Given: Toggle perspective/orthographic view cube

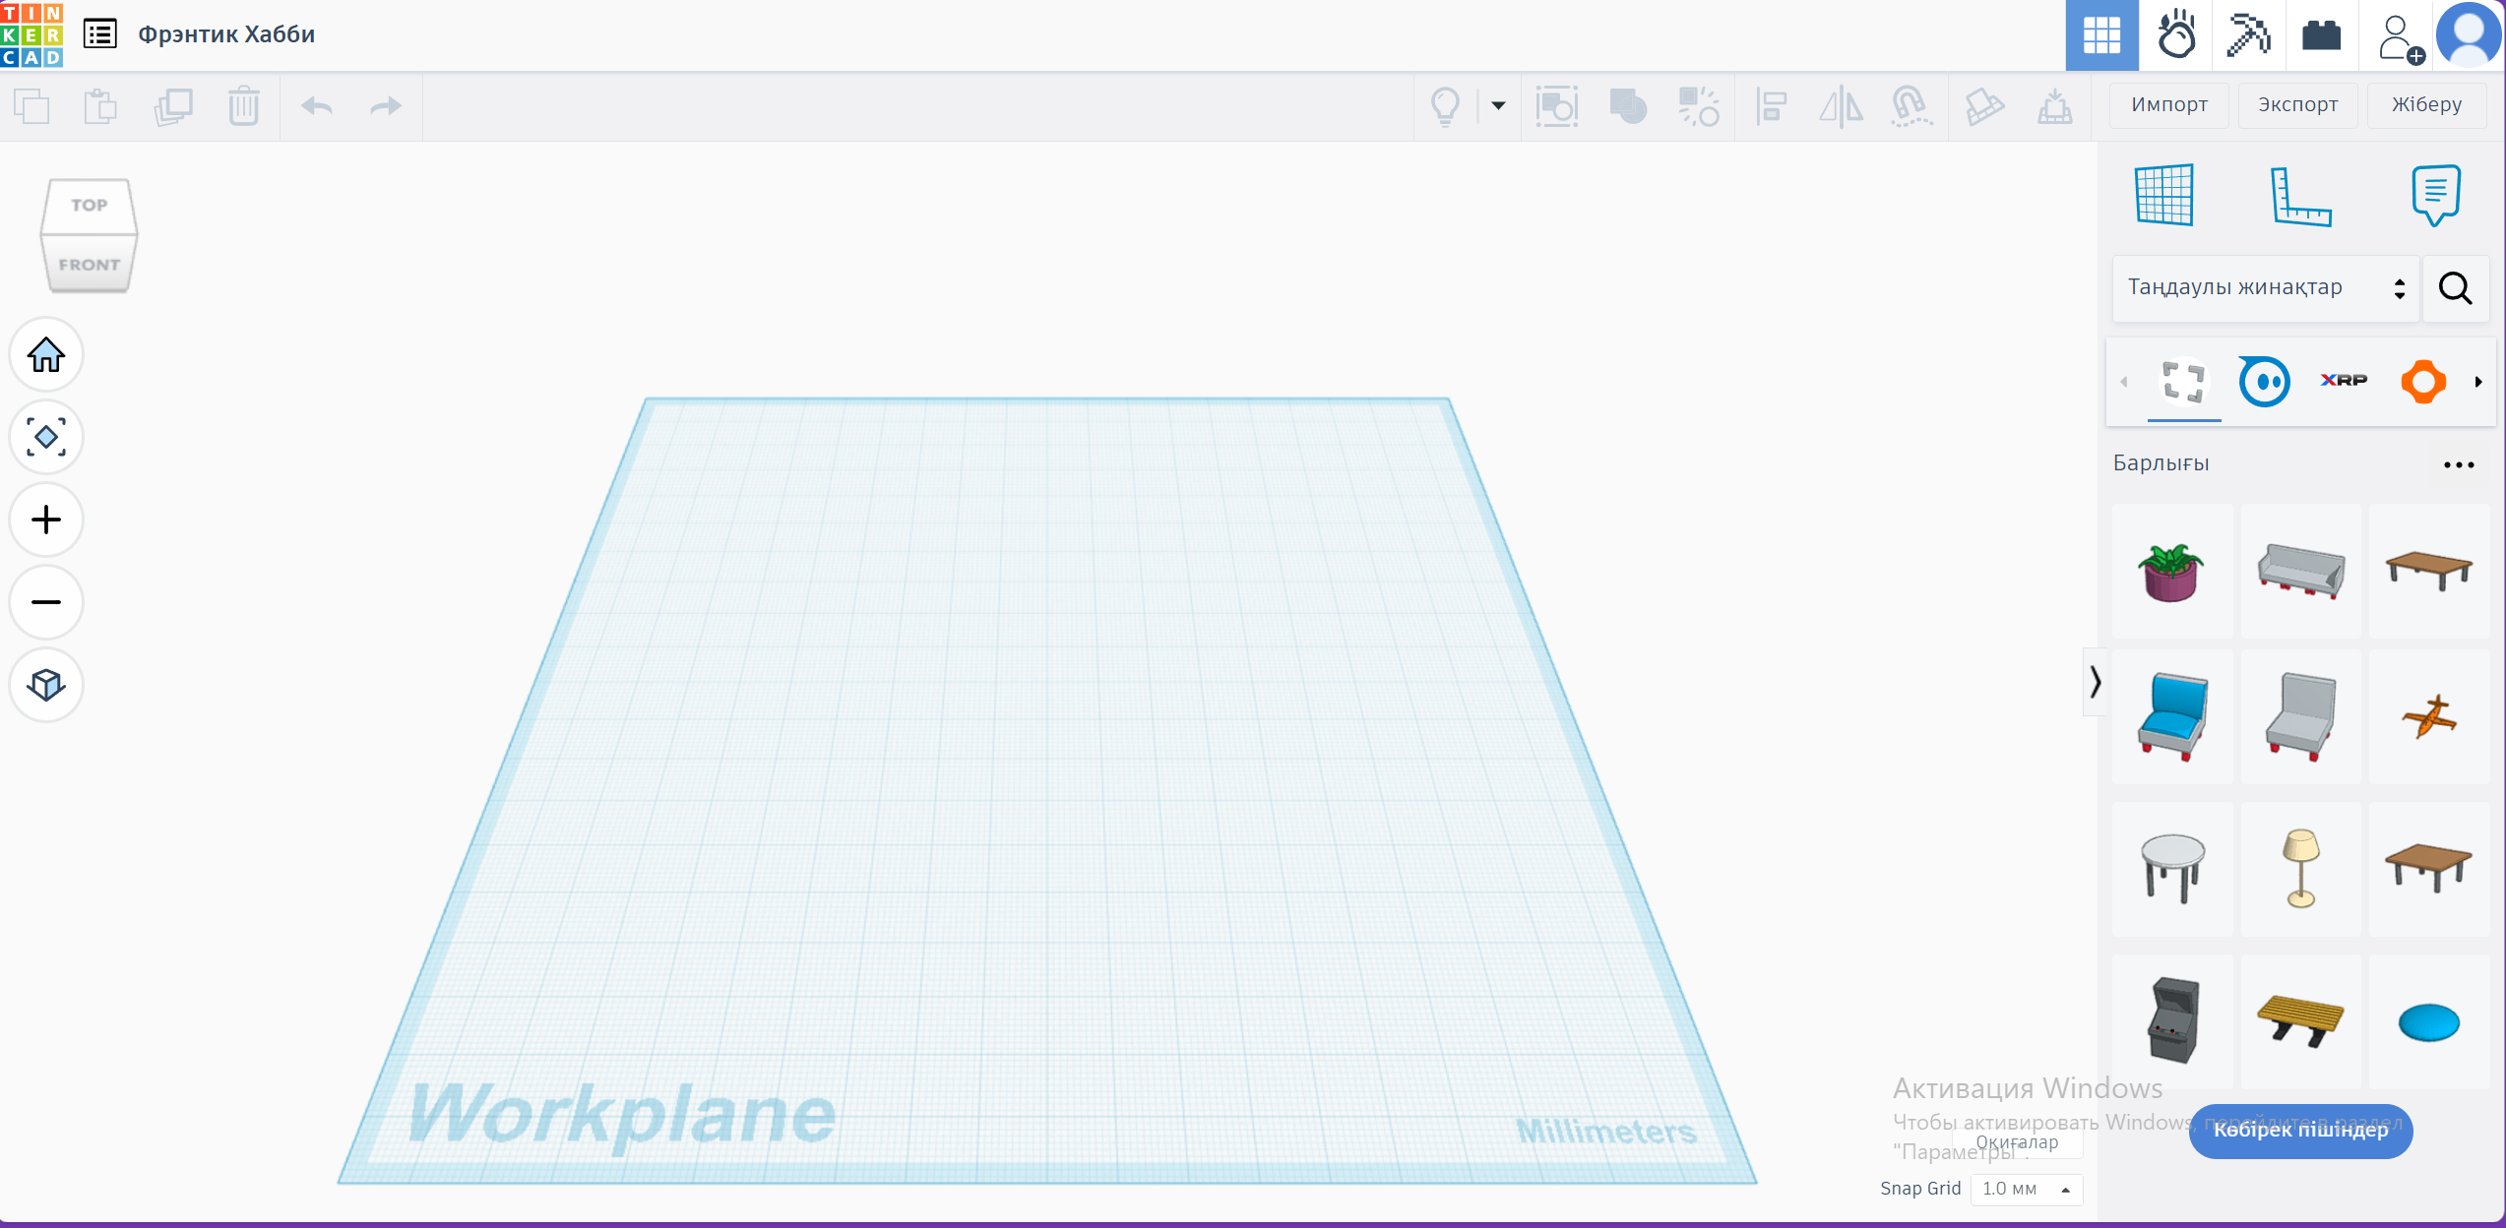Looking at the screenshot, I should coord(45,685).
